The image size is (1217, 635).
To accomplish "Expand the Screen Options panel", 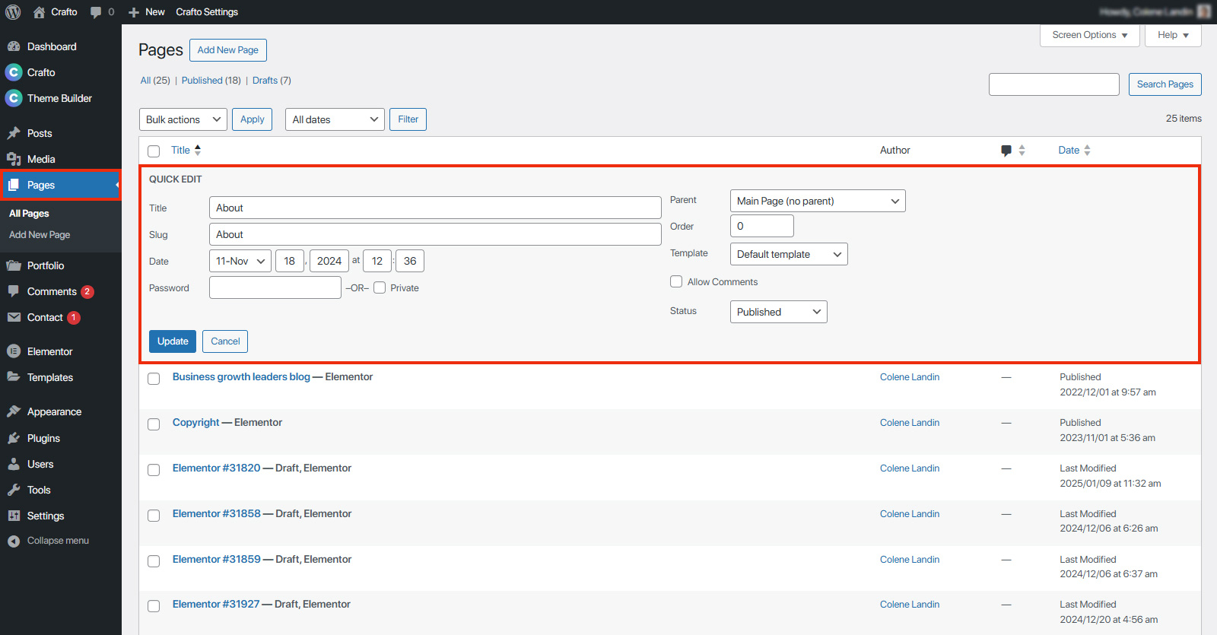I will (1089, 35).
